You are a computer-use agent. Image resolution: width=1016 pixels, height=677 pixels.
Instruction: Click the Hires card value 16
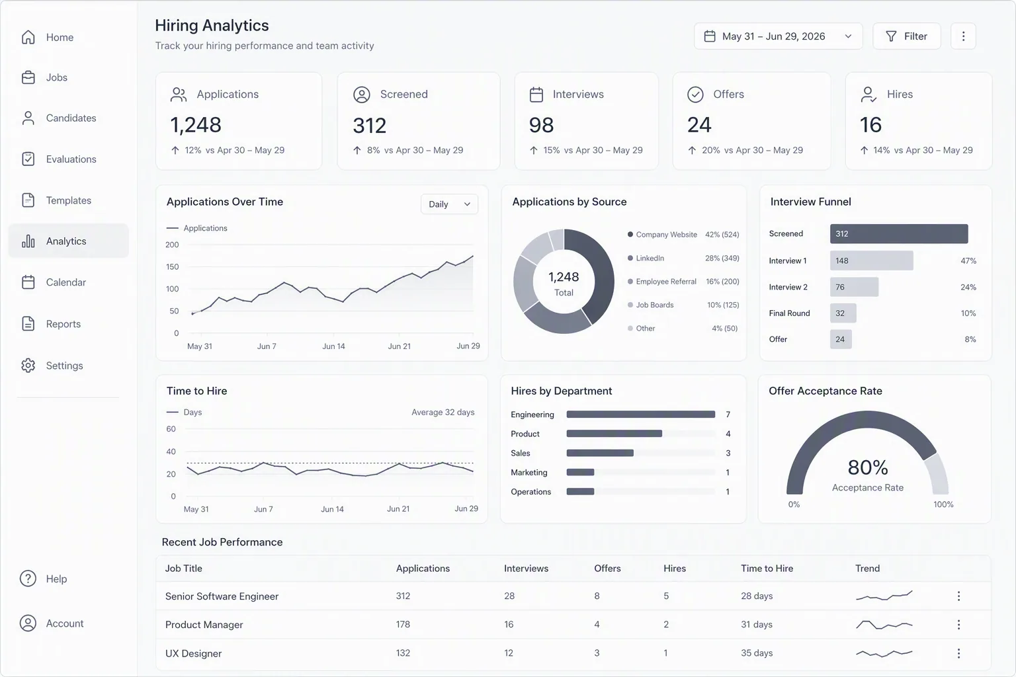click(870, 125)
